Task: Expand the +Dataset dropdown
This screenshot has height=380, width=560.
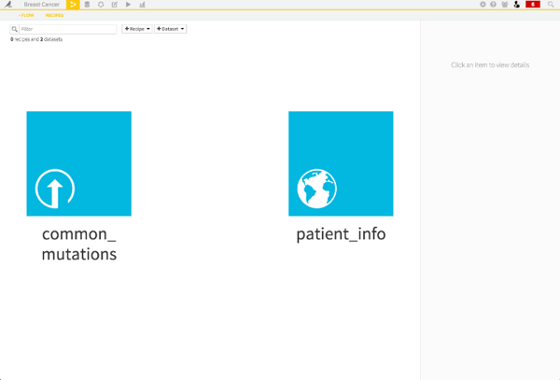Action: coord(171,29)
